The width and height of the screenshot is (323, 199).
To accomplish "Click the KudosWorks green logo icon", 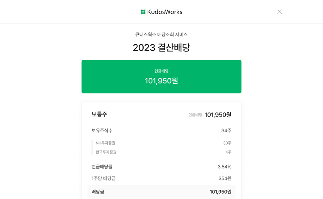I will tap(143, 12).
